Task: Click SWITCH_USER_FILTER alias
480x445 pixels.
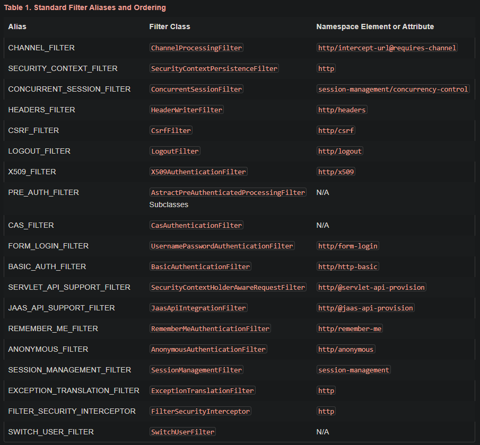Action: (x=51, y=432)
